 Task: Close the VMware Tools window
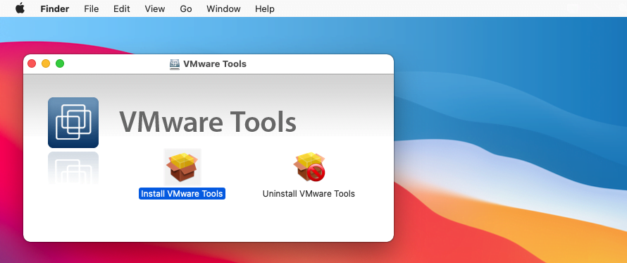click(x=32, y=63)
